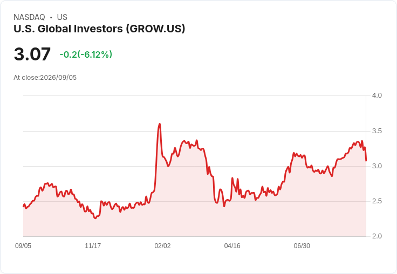Click the 06/30 x-axis date label
The width and height of the screenshot is (397, 274).
click(x=302, y=245)
